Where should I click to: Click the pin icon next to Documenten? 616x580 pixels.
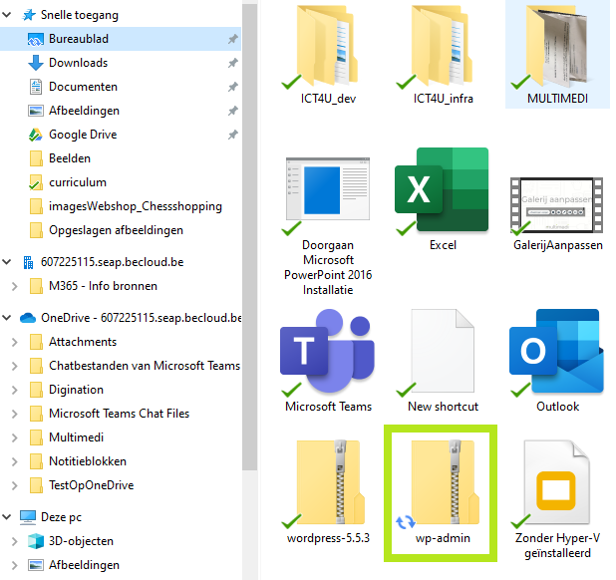[233, 87]
